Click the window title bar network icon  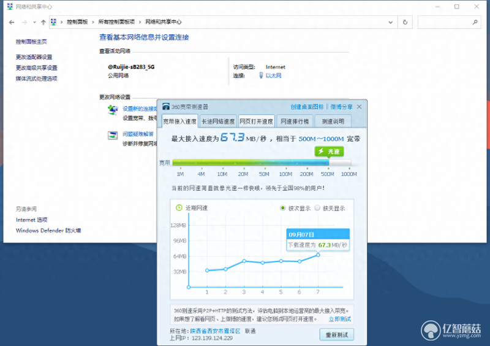10,7
